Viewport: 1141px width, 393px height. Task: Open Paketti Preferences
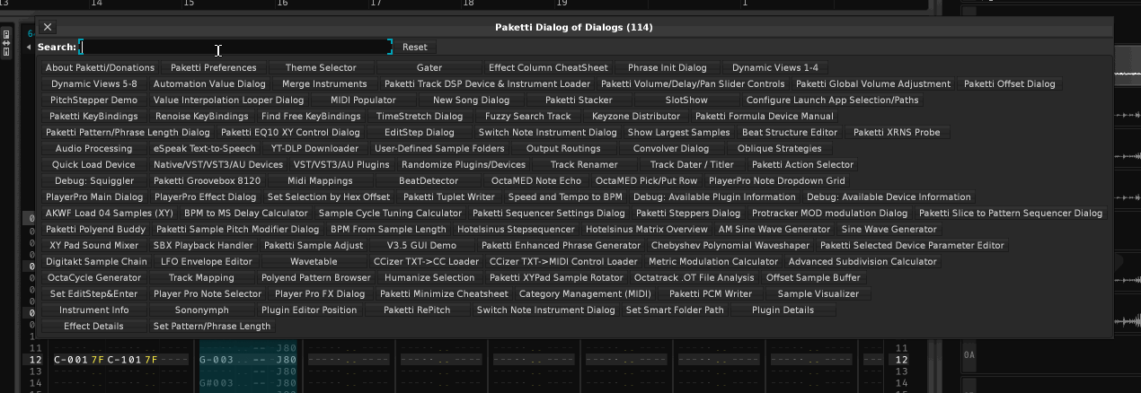click(213, 68)
